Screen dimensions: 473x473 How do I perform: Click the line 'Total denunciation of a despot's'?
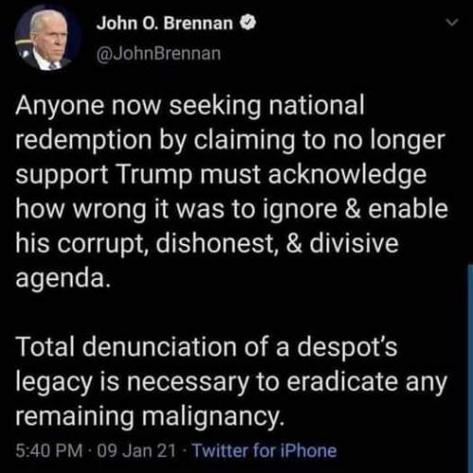206,347
